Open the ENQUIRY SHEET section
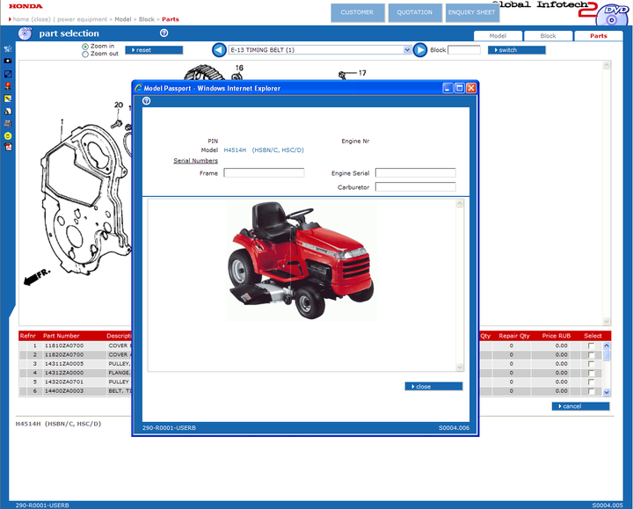The width and height of the screenshot is (633, 509). point(472,12)
